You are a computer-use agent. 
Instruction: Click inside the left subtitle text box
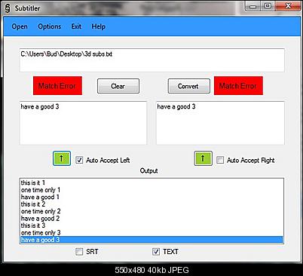pyautogui.click(x=83, y=123)
